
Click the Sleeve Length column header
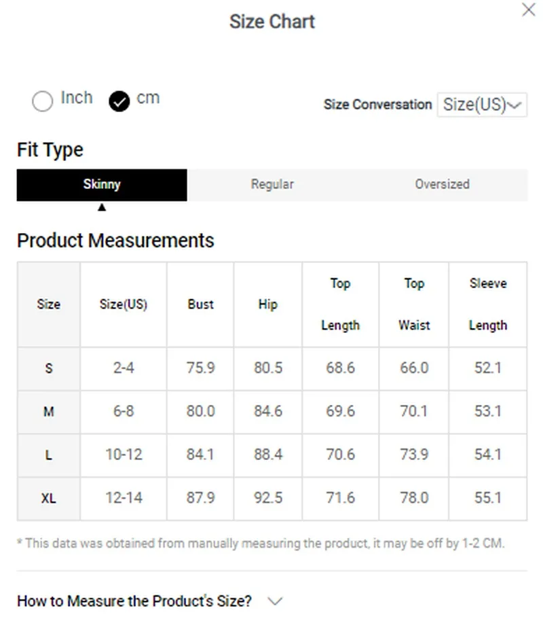[x=488, y=304]
